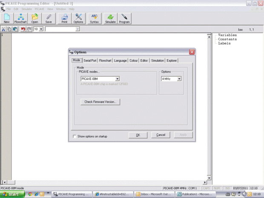Click the Windows Start button
The height and width of the screenshot is (198, 264).
(12, 194)
